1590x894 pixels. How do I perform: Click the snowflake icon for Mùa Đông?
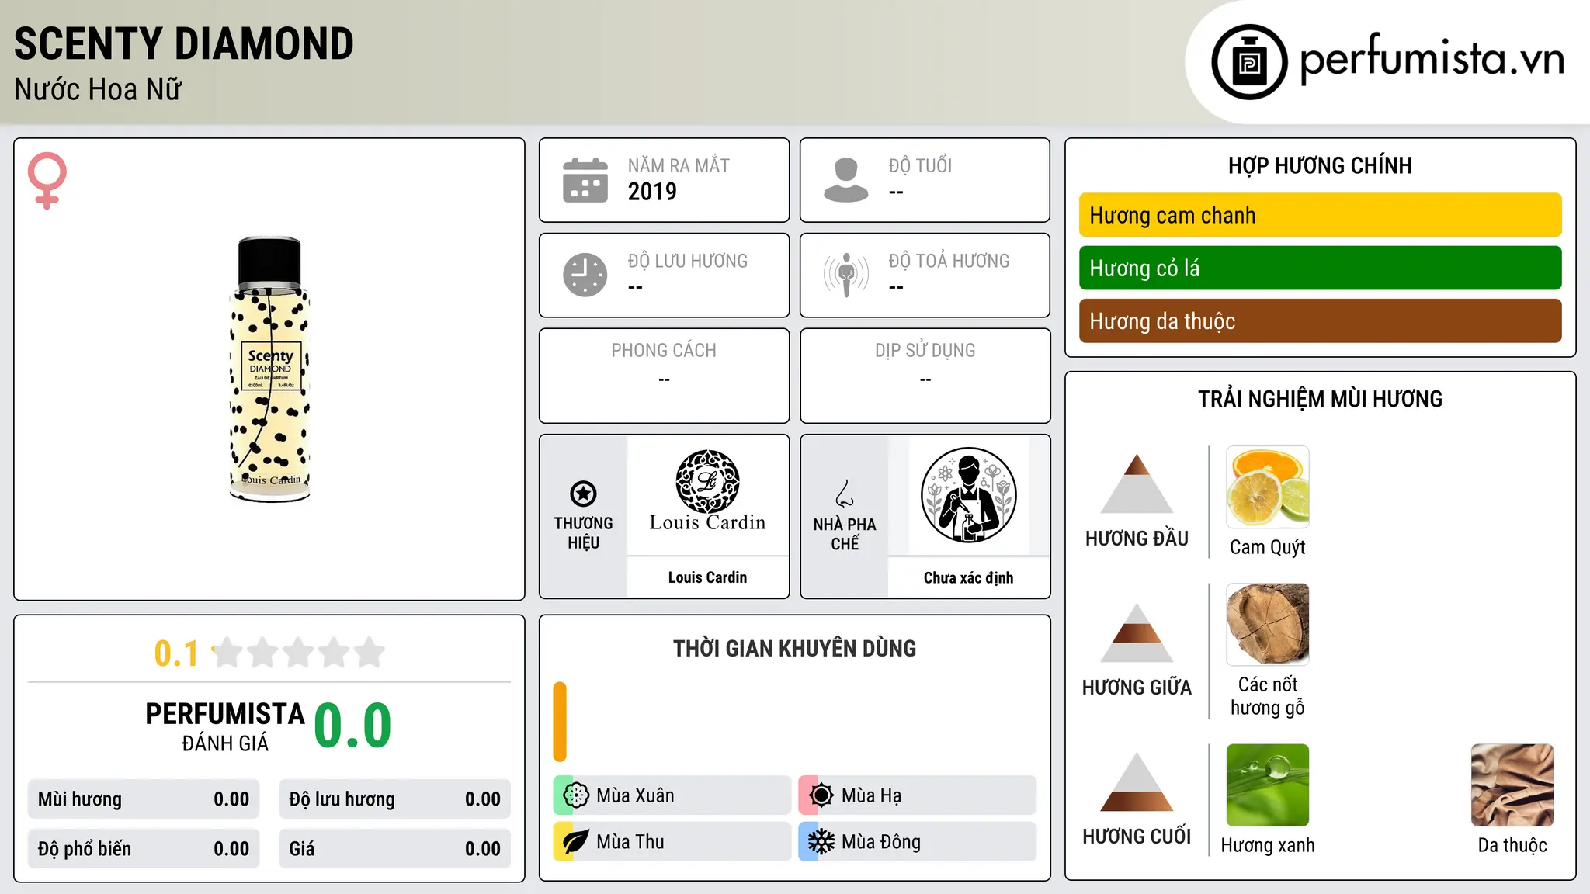pyautogui.click(x=821, y=842)
